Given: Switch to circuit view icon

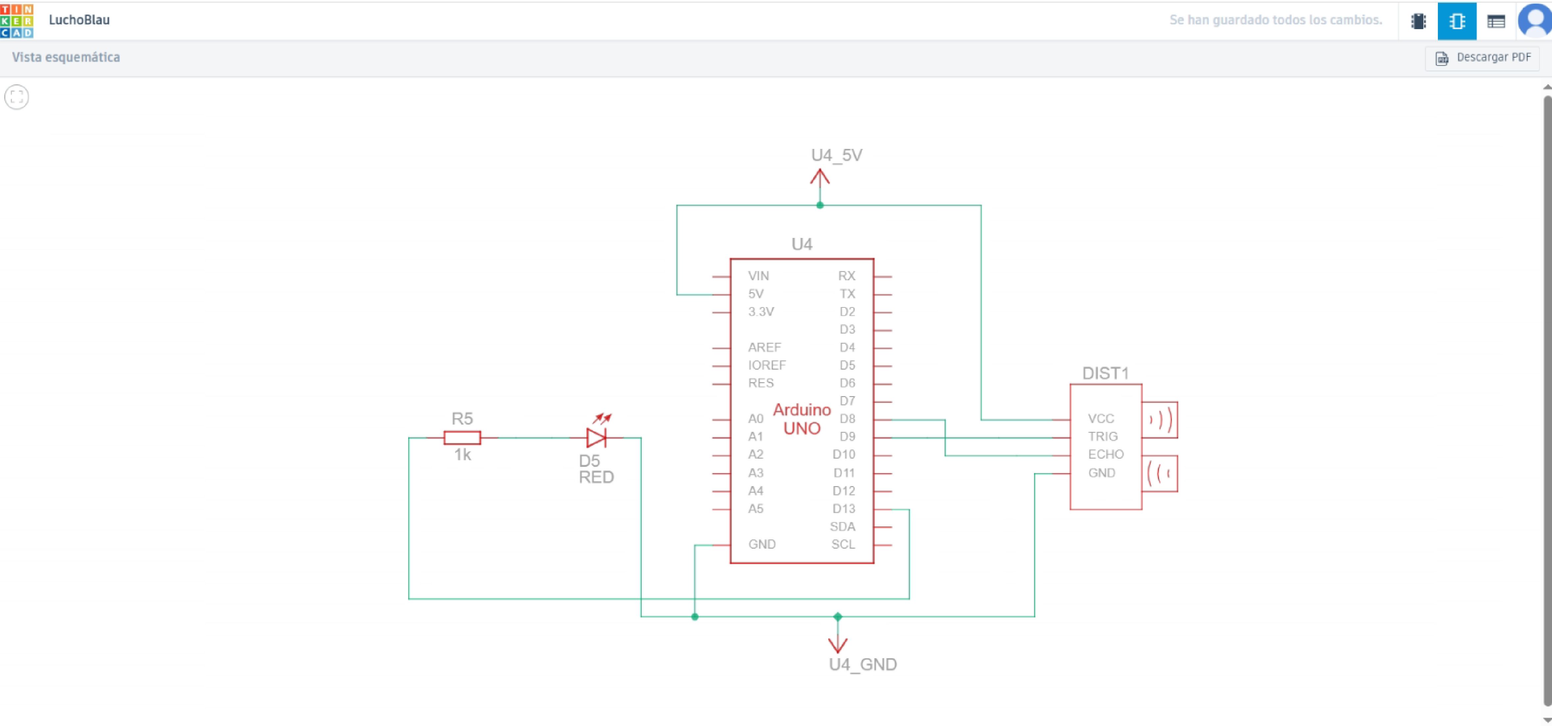Looking at the screenshot, I should pos(1418,21).
